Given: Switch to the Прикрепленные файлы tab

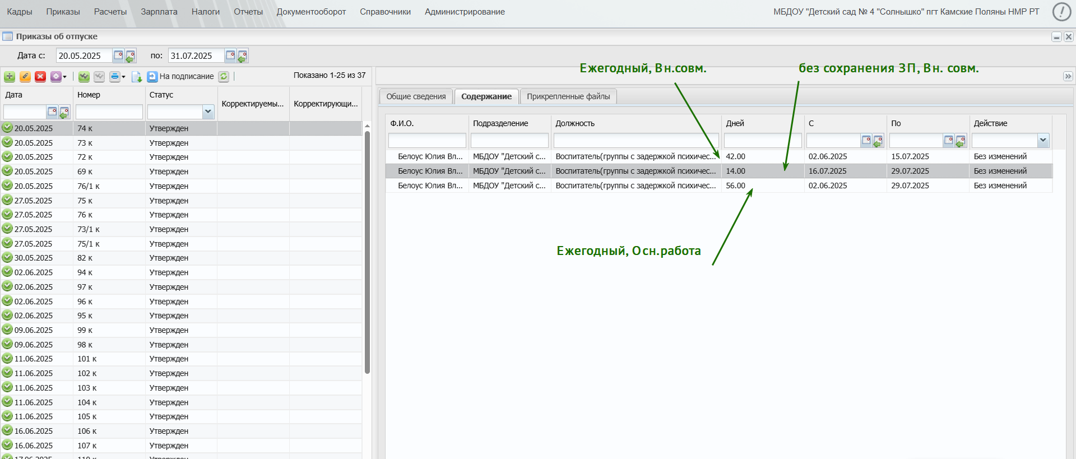Looking at the screenshot, I should [568, 96].
